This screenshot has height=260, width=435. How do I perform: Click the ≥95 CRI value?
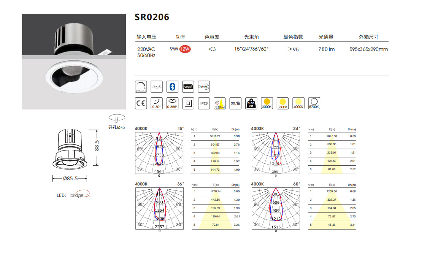(293, 49)
